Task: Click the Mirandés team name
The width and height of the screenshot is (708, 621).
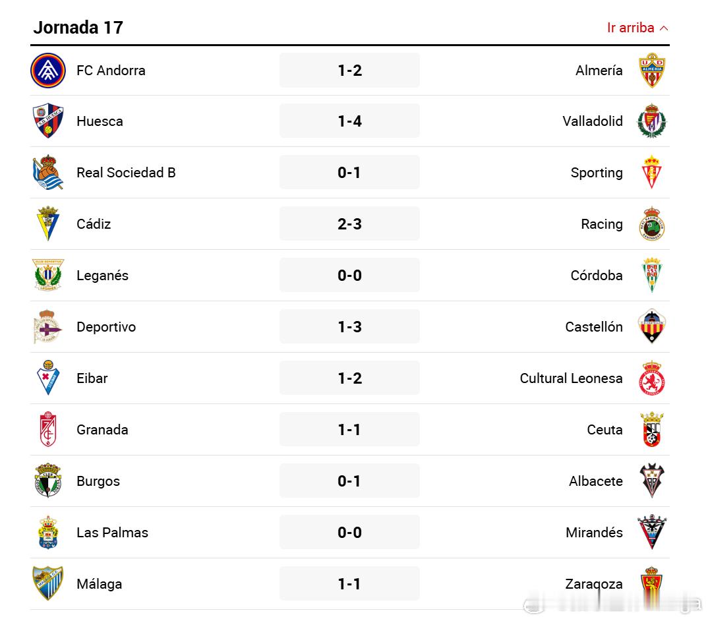Action: coord(593,533)
